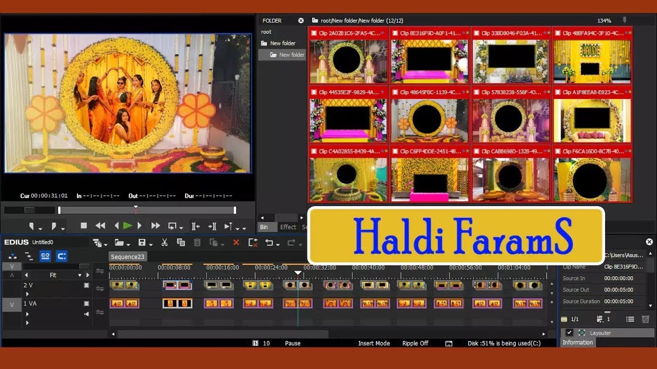Adjust the bin thumbnail zoom slider

click(x=625, y=20)
